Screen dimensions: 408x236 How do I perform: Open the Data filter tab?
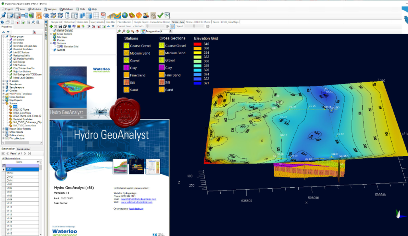click(x=110, y=22)
